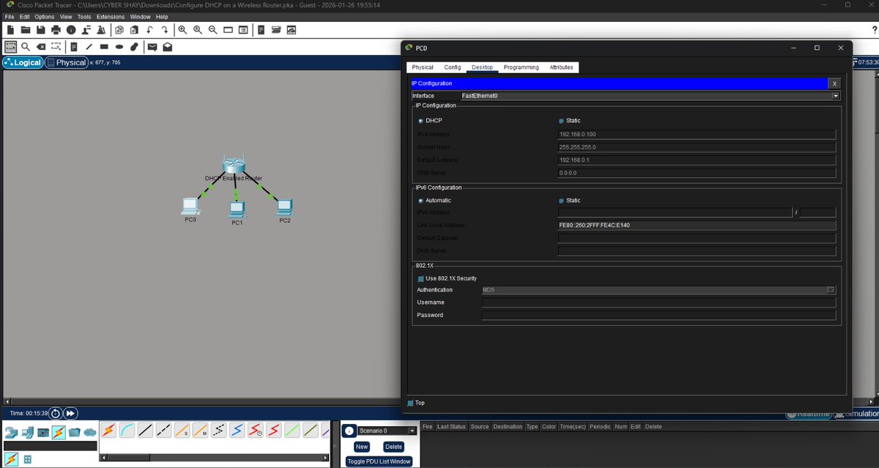Click the Copy icon in toolbar
Viewport: 879px width, 468px height.
(x=119, y=30)
